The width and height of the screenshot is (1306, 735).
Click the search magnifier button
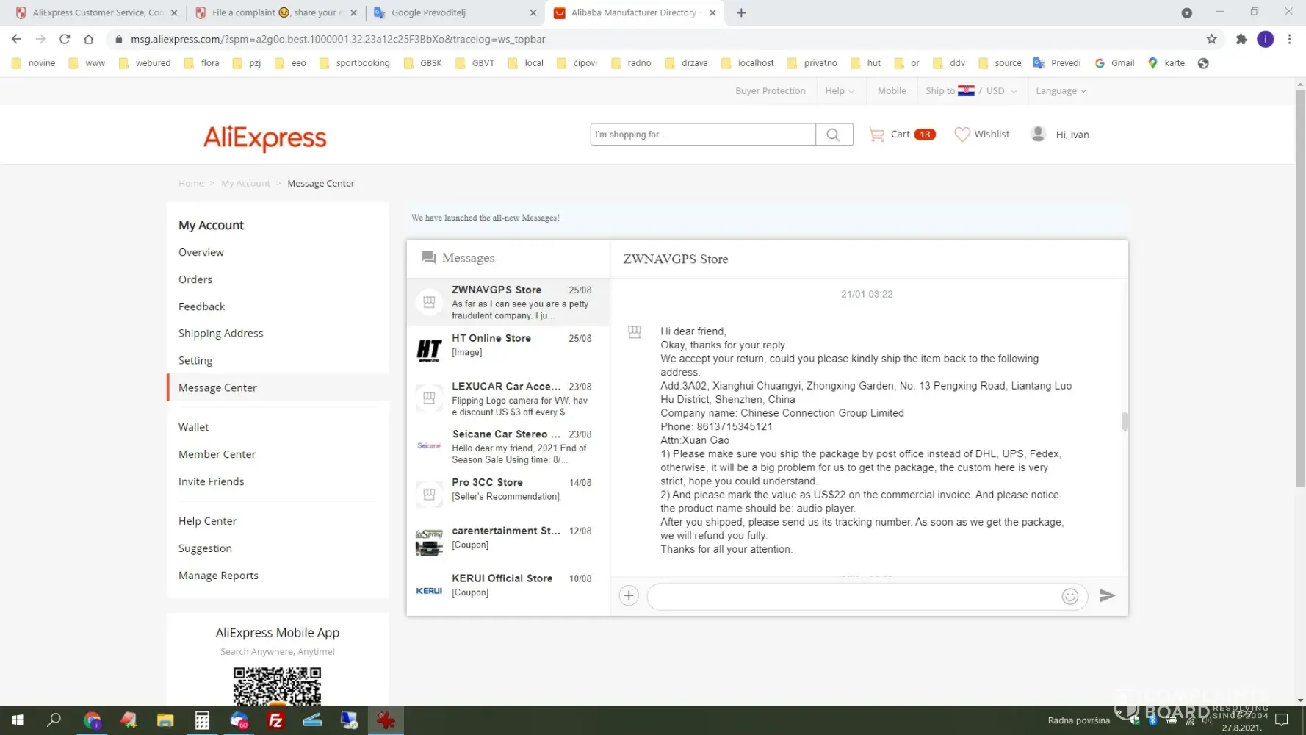pos(834,135)
